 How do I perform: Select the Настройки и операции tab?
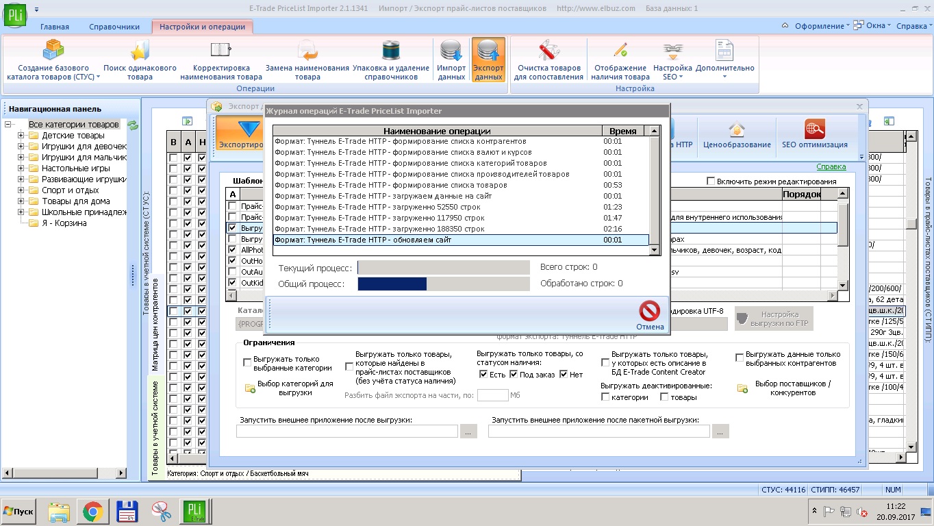tap(202, 27)
